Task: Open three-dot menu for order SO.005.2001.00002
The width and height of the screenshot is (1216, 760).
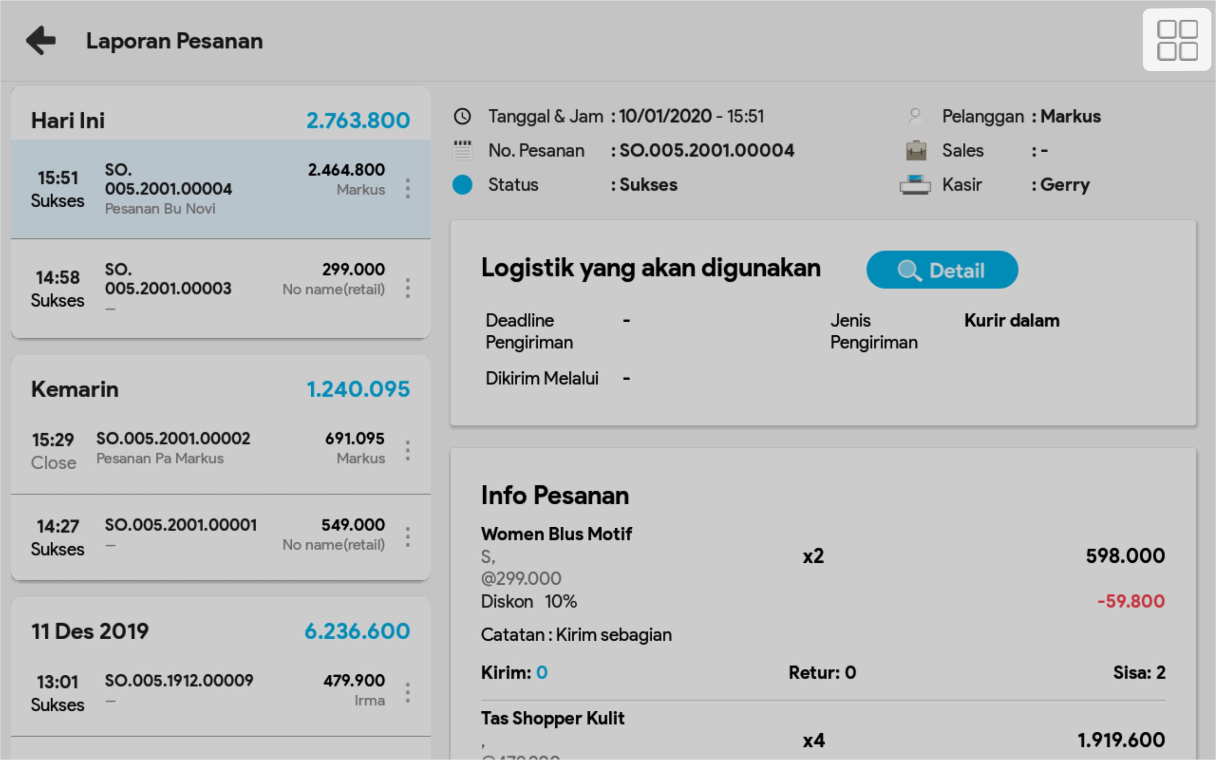Action: (x=407, y=450)
